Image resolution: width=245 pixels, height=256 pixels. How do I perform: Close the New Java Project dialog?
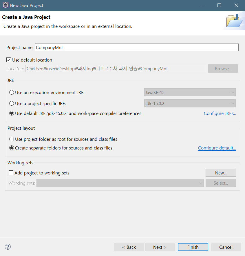click(x=236, y=5)
